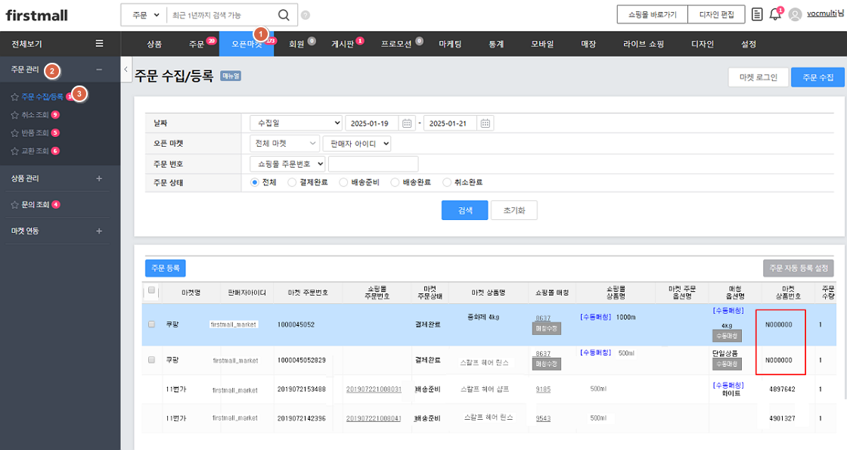Open the 주문 top menu
847x450 pixels.
[x=197, y=44]
